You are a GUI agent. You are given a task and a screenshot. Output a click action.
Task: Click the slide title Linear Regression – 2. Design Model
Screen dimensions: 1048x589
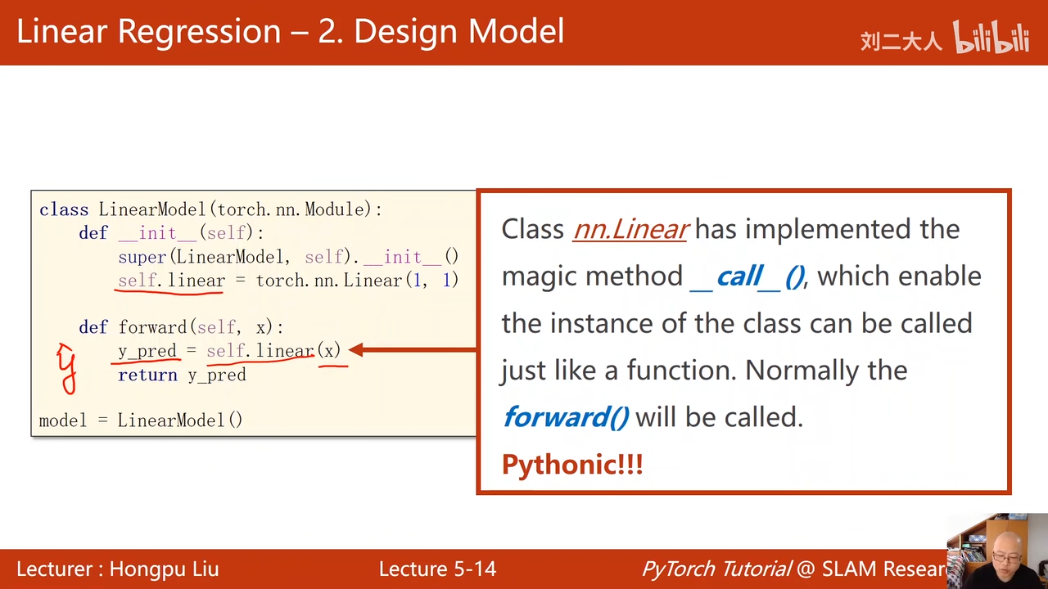point(291,32)
